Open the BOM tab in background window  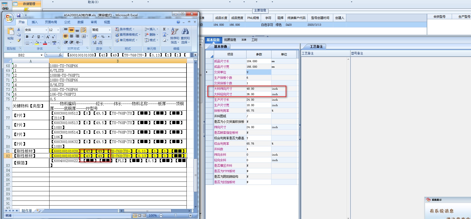tap(244, 40)
